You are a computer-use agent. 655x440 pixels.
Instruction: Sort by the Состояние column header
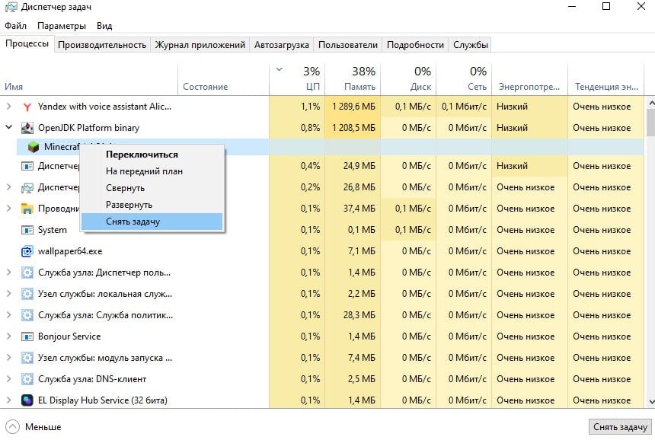point(223,79)
